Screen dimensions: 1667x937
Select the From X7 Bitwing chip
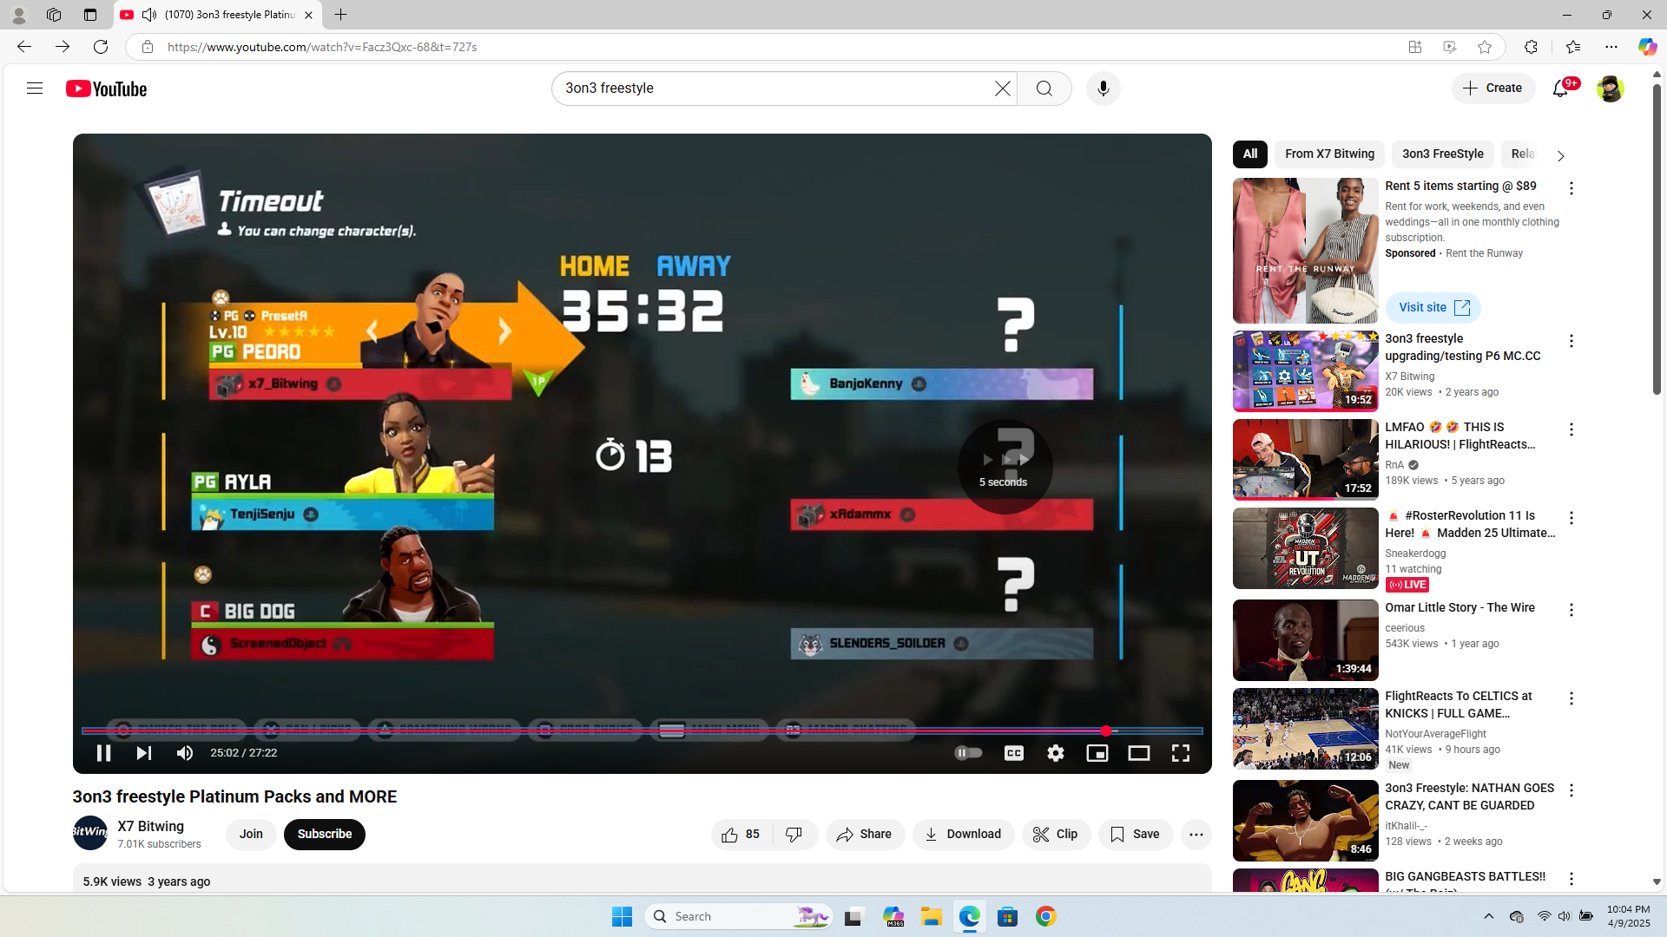tap(1330, 154)
